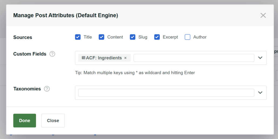Close the Manage Post Attributes dialog with X
The width and height of the screenshot is (278, 139).
coord(263,15)
